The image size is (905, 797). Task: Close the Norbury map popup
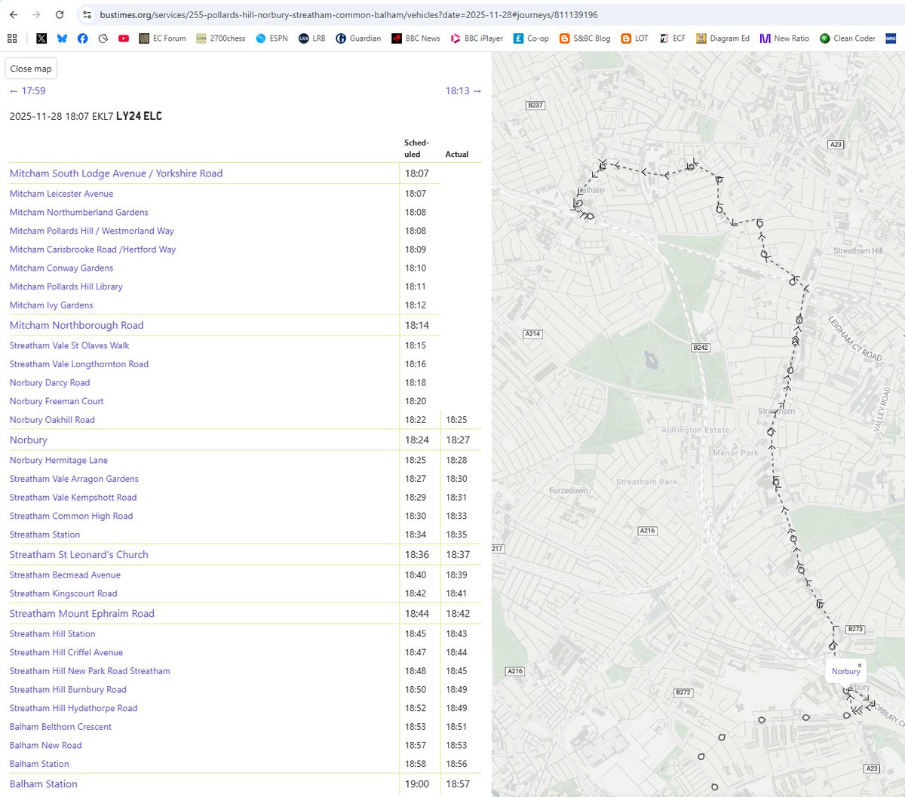(x=860, y=666)
